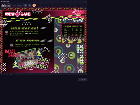Select the KB high score row

click(x=73, y=29)
